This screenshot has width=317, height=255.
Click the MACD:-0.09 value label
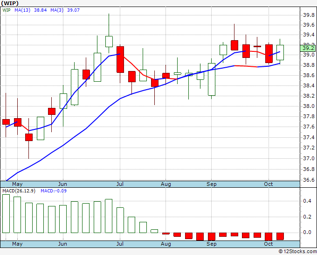coord(54,191)
